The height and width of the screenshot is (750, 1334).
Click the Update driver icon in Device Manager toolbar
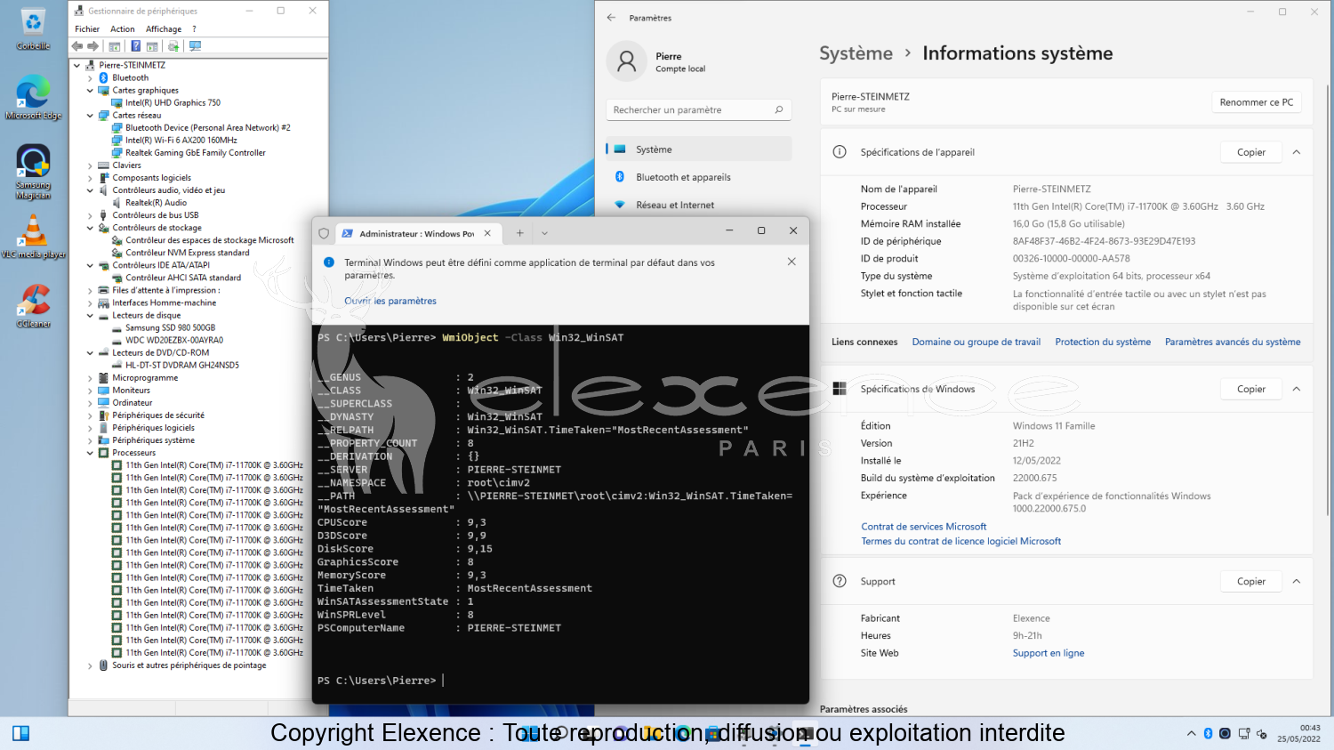[173, 46]
